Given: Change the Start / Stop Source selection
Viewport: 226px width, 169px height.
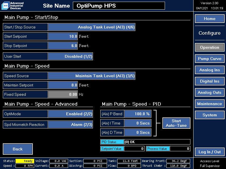Looking at the screenshot, I should pos(92,27).
